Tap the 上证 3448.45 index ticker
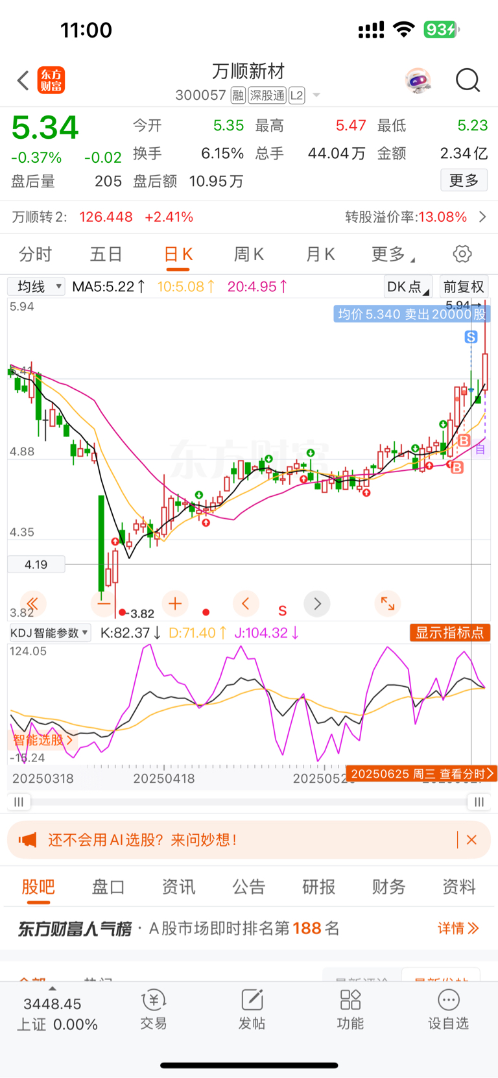This screenshot has height=1078, width=498. pyautogui.click(x=57, y=1014)
